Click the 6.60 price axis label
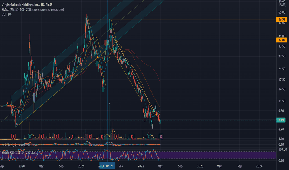The height and width of the screenshot is (170, 289). pyautogui.click(x=281, y=130)
